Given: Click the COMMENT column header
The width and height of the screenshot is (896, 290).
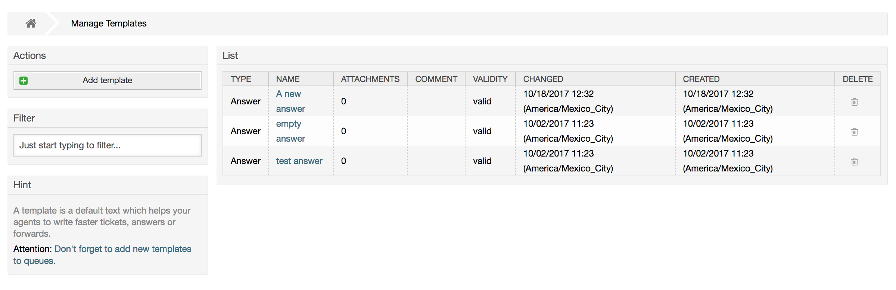Looking at the screenshot, I should click(436, 79).
